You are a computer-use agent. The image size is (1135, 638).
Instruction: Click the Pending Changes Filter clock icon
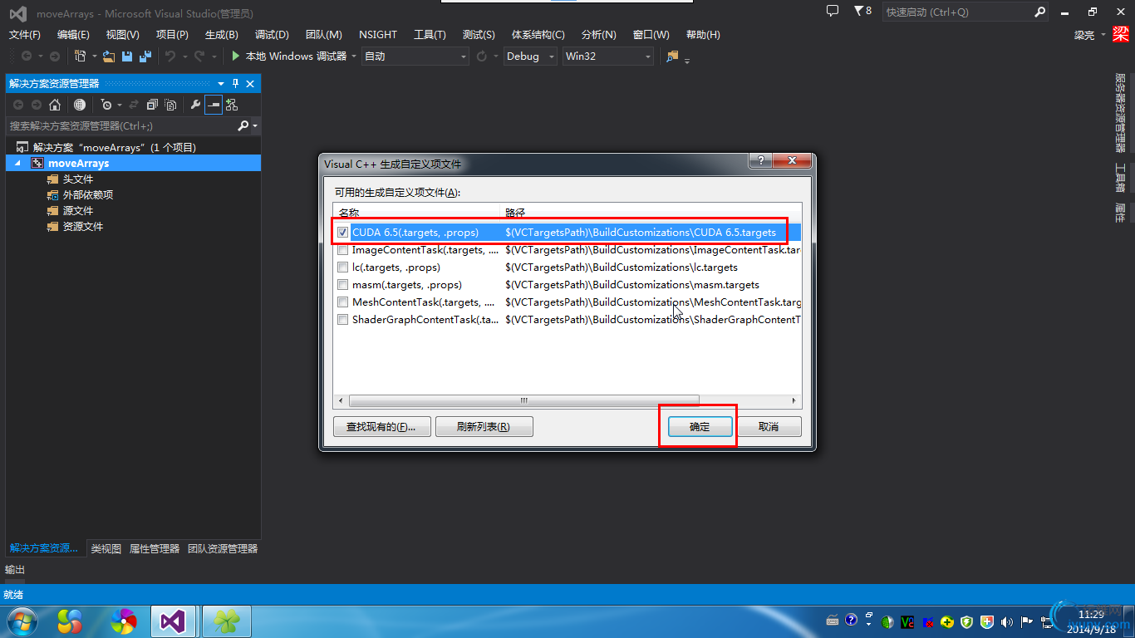click(106, 105)
